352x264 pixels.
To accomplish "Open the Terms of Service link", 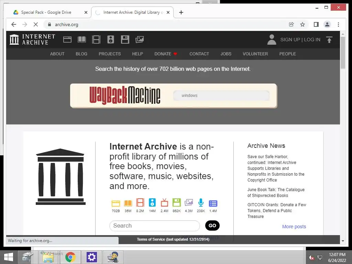I will click(173, 239).
